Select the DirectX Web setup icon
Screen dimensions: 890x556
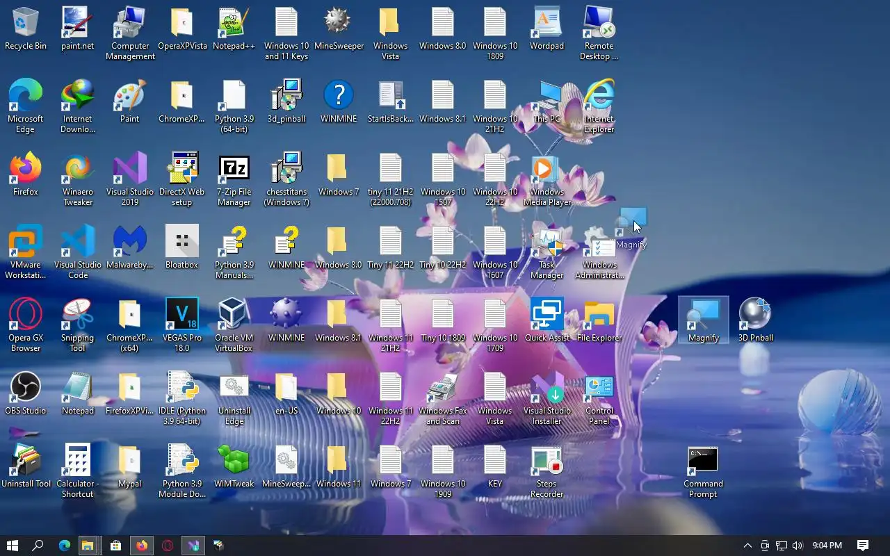point(182,179)
